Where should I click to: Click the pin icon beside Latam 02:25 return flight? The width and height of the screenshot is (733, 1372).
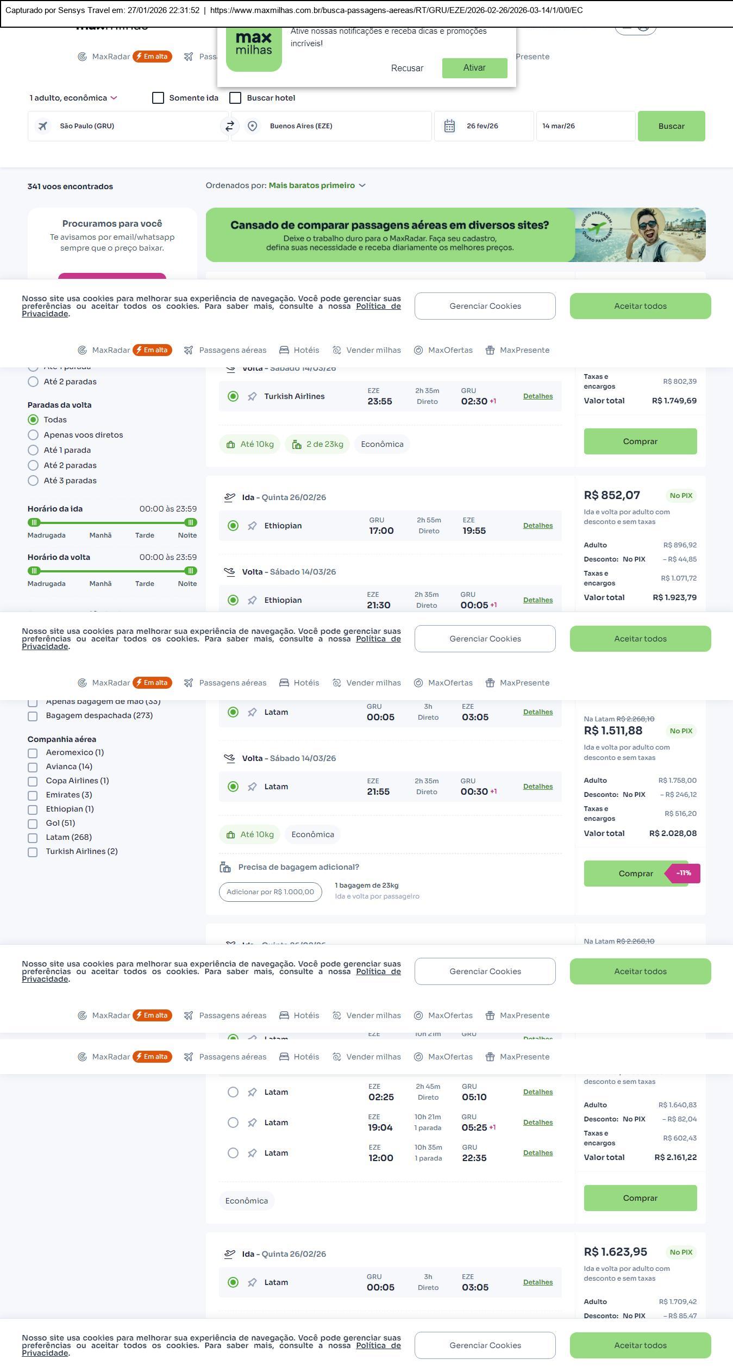click(x=252, y=1093)
